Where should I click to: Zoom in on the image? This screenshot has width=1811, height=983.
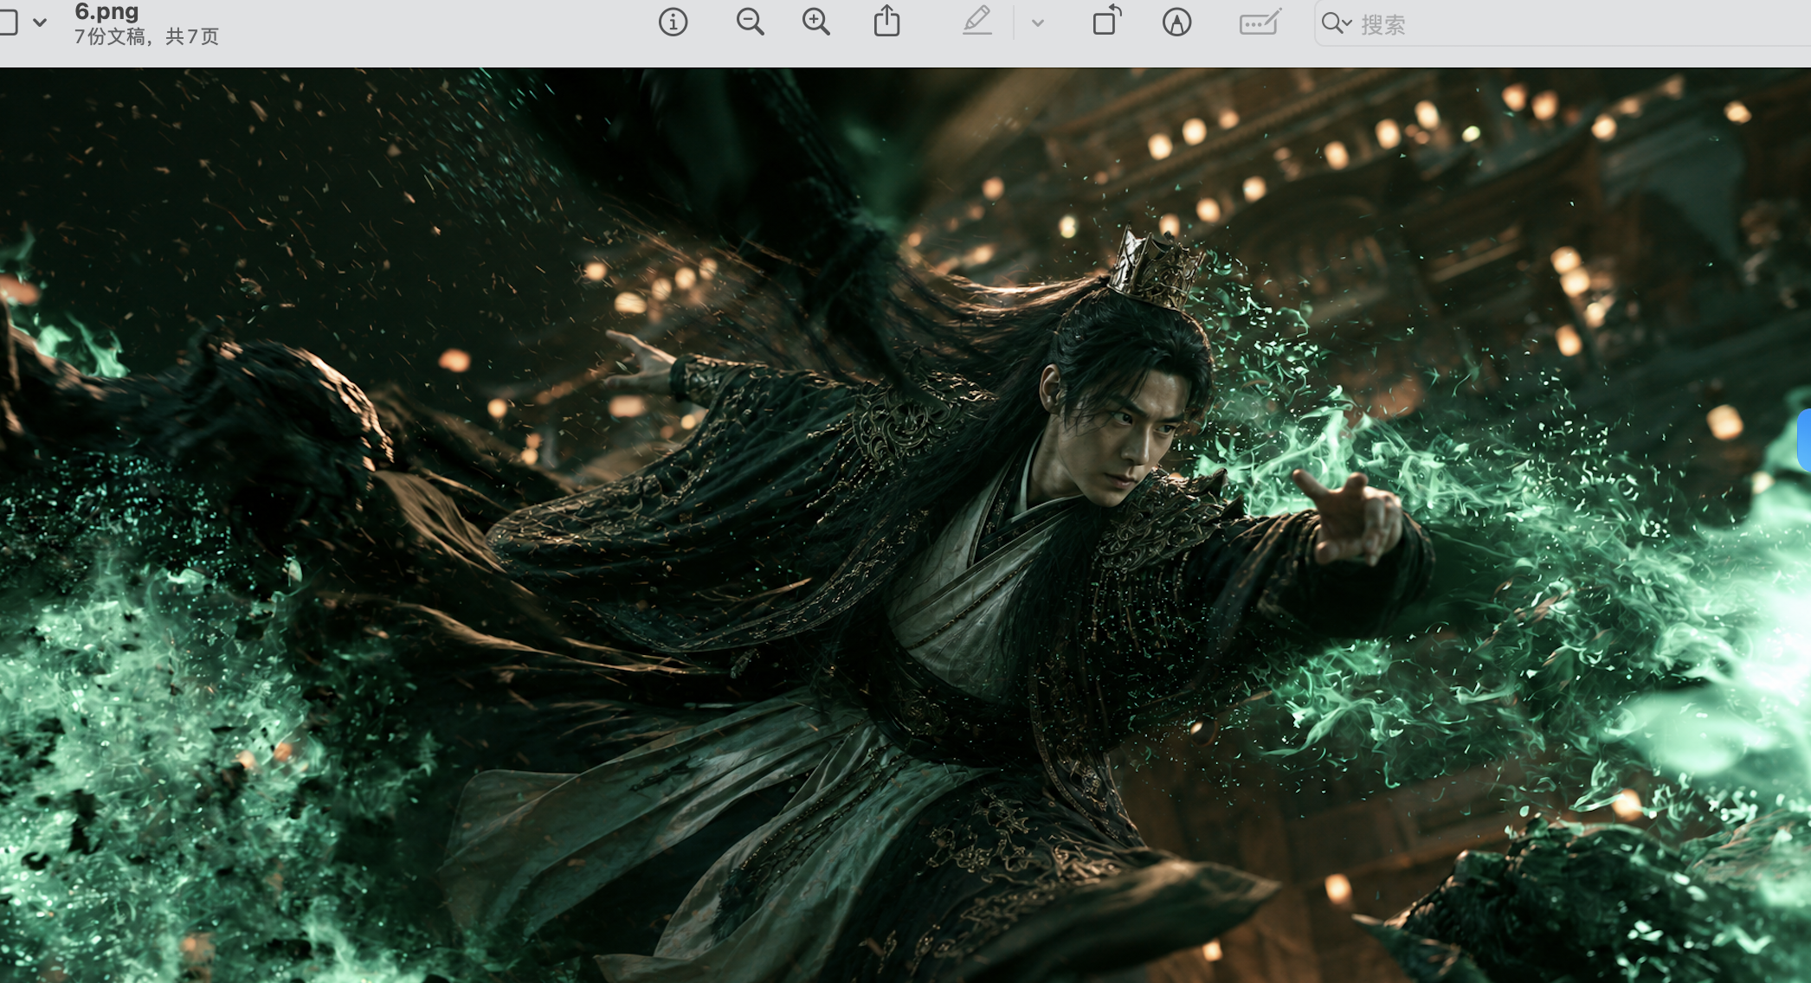(815, 22)
